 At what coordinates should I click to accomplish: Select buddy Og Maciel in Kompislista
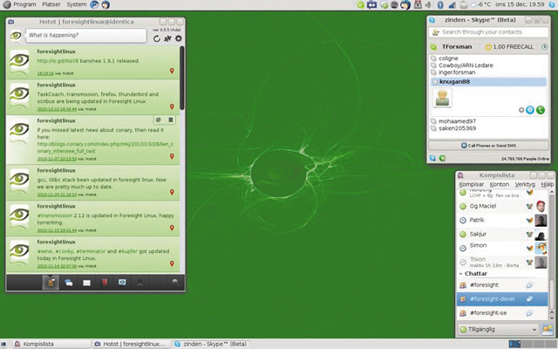click(503, 206)
